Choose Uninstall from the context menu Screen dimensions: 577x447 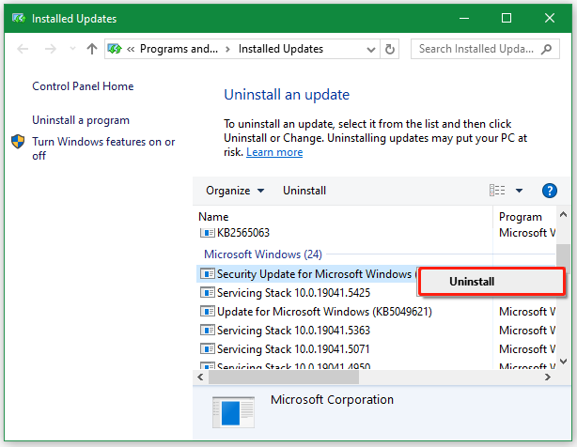point(491,282)
